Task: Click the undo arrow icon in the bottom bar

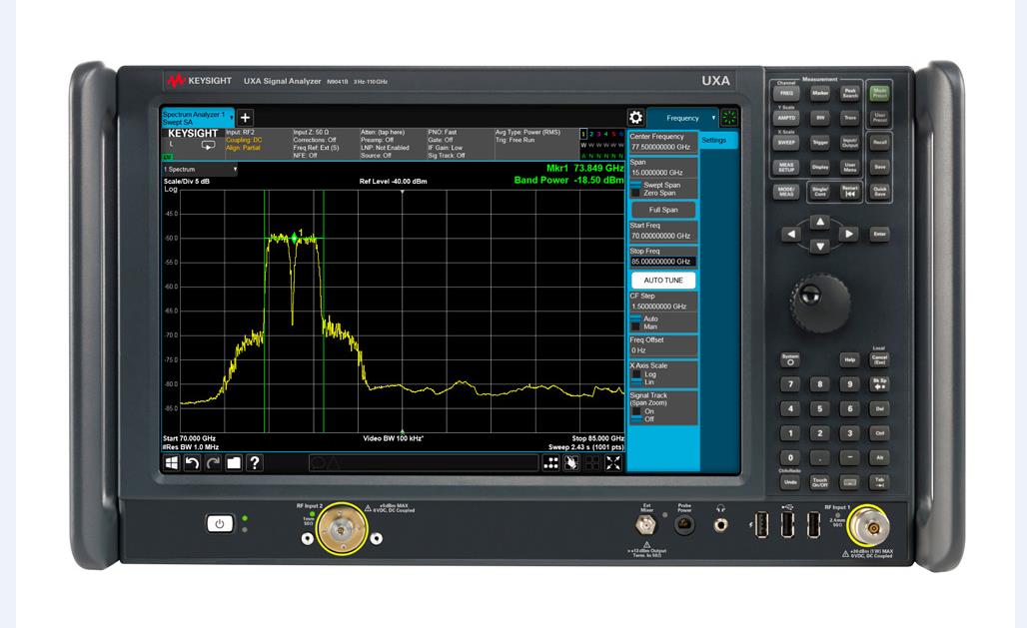Action: (192, 463)
